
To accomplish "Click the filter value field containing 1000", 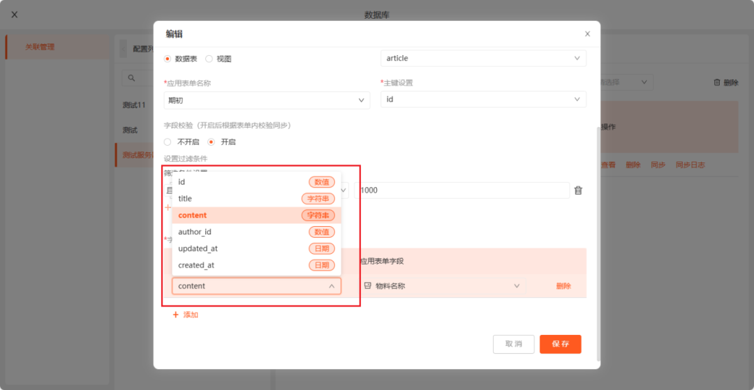I will point(461,190).
